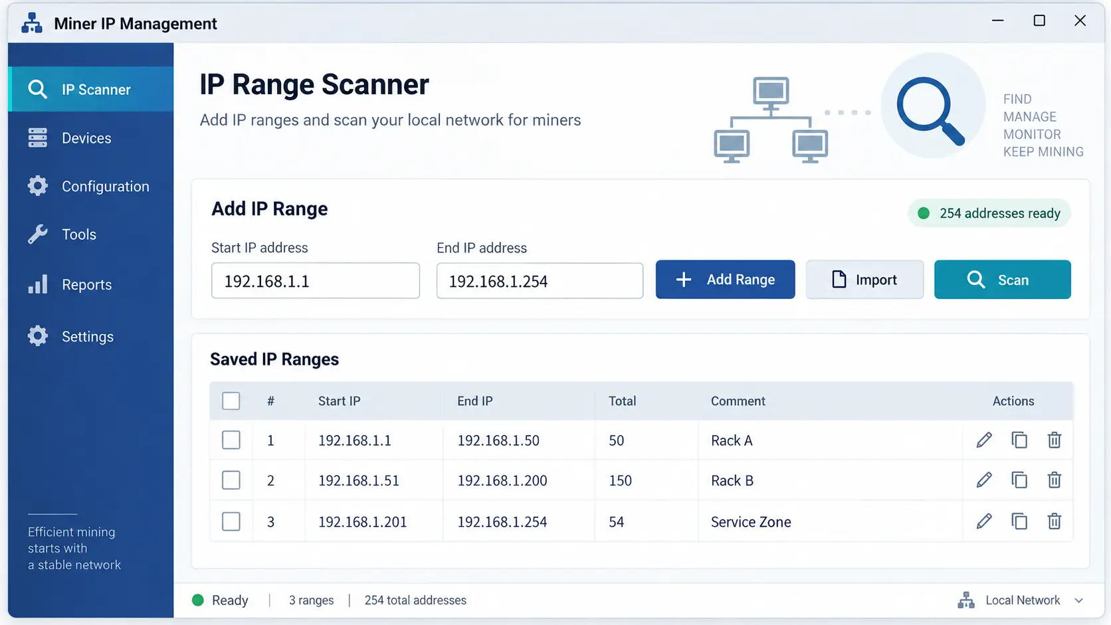Image resolution: width=1111 pixels, height=625 pixels.
Task: Toggle the select-all header checkbox
Action: tap(231, 401)
